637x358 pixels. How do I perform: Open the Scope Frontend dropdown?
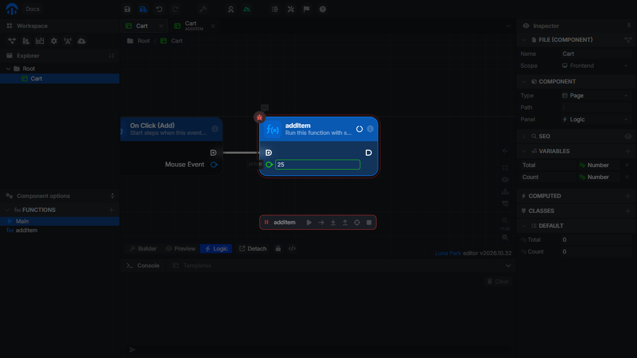click(x=595, y=66)
